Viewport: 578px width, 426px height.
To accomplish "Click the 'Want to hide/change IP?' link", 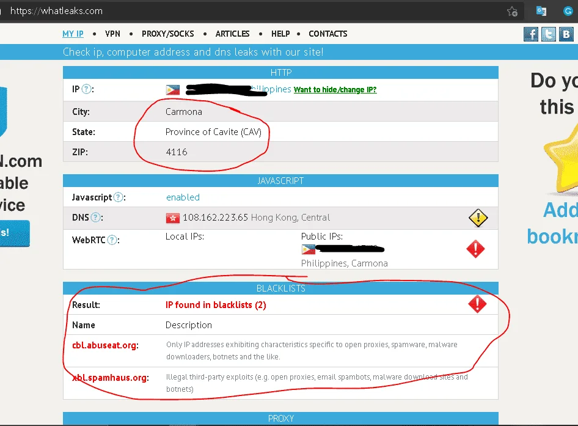I will (335, 90).
